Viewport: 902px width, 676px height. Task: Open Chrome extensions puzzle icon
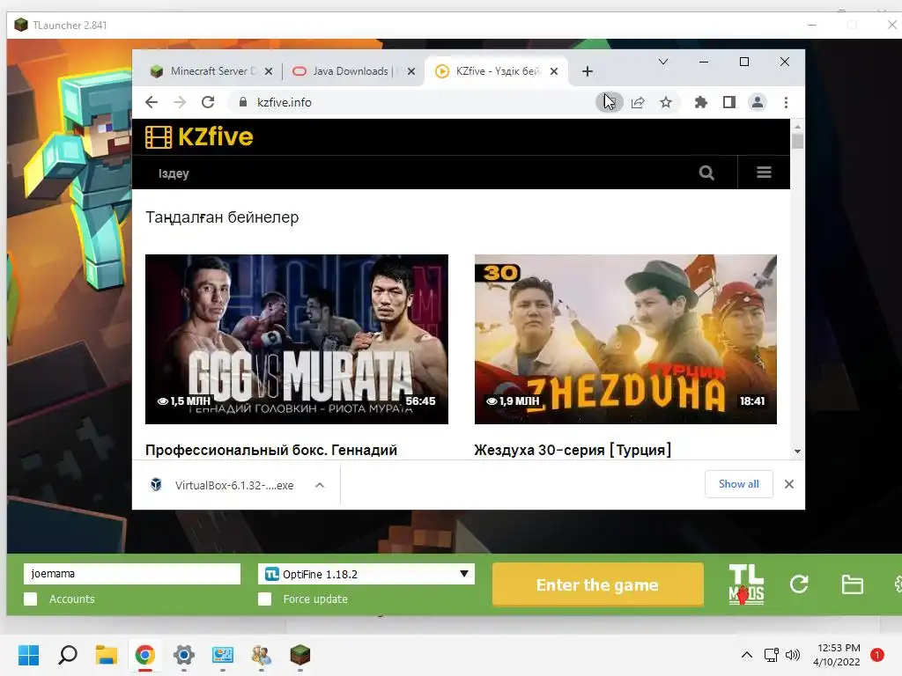point(700,102)
